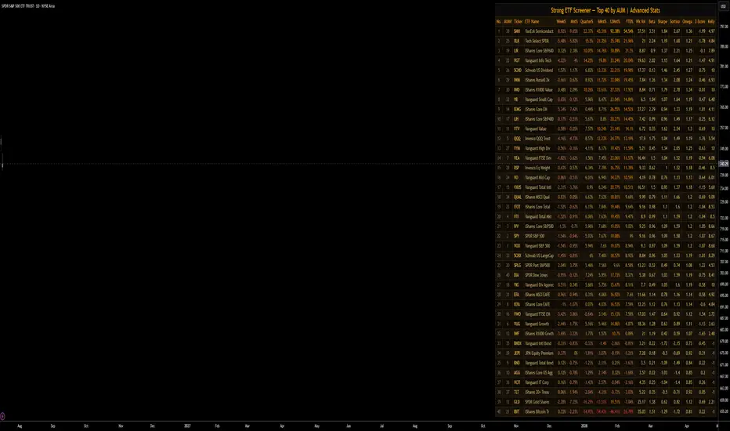730x431 pixels.
Task: Click the 'Vanguard Growth' ETF name cell
Action: [x=537, y=324]
